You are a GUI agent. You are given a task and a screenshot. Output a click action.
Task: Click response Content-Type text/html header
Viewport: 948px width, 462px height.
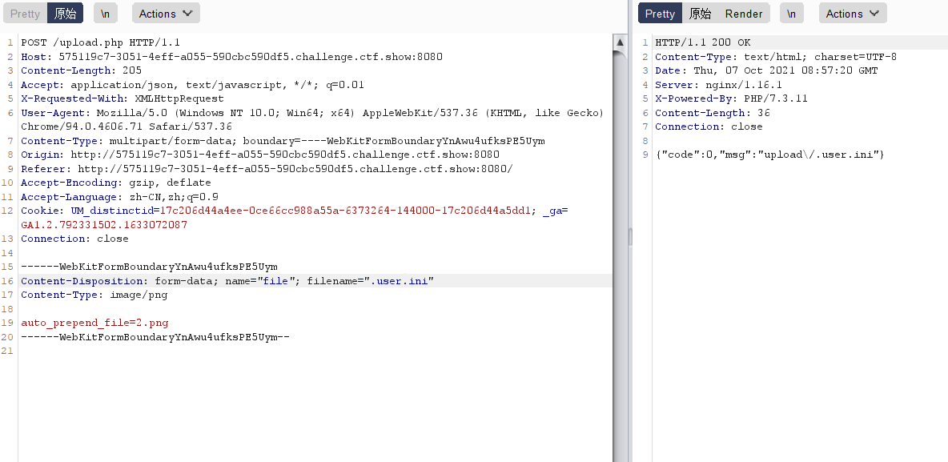pos(776,57)
